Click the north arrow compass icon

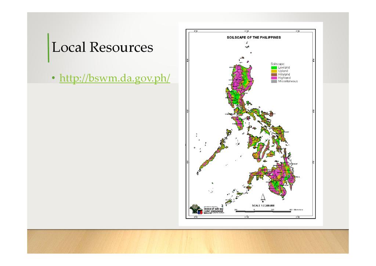[263, 198]
